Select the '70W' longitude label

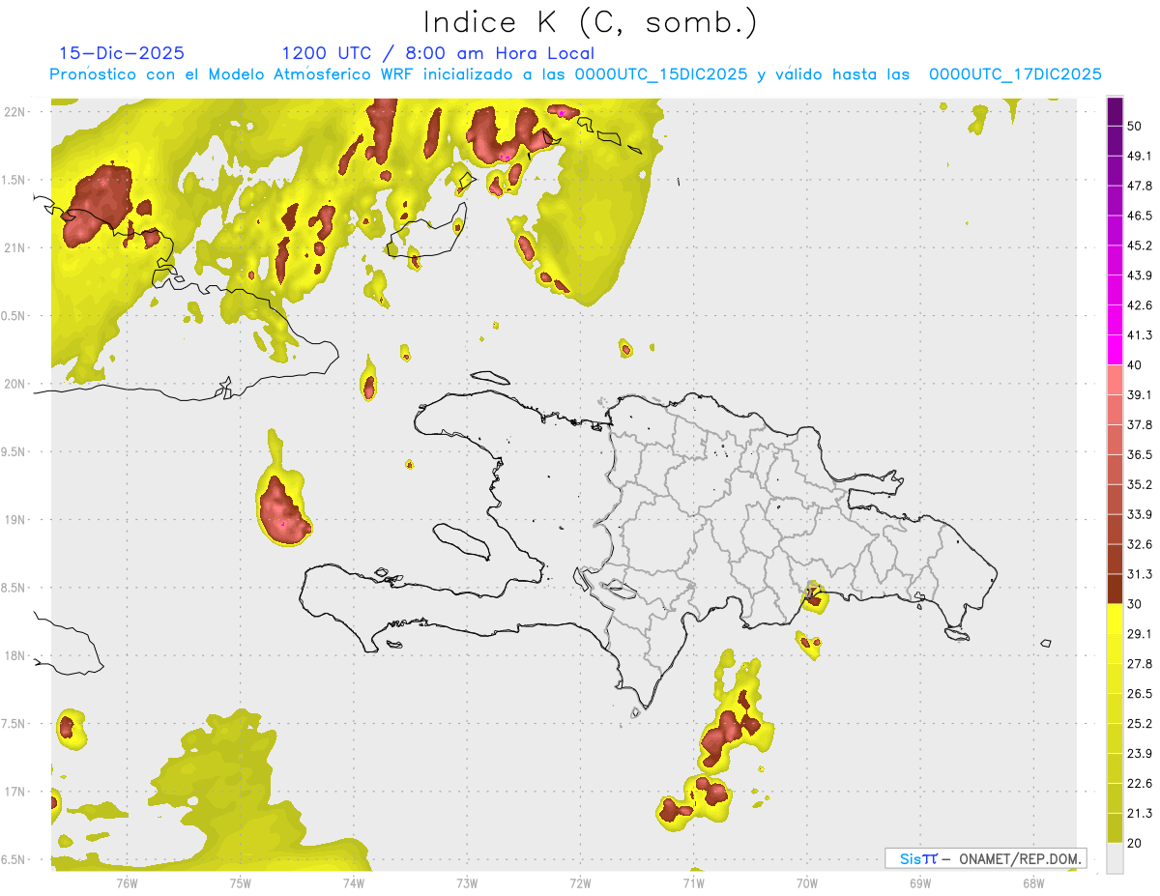point(807,882)
